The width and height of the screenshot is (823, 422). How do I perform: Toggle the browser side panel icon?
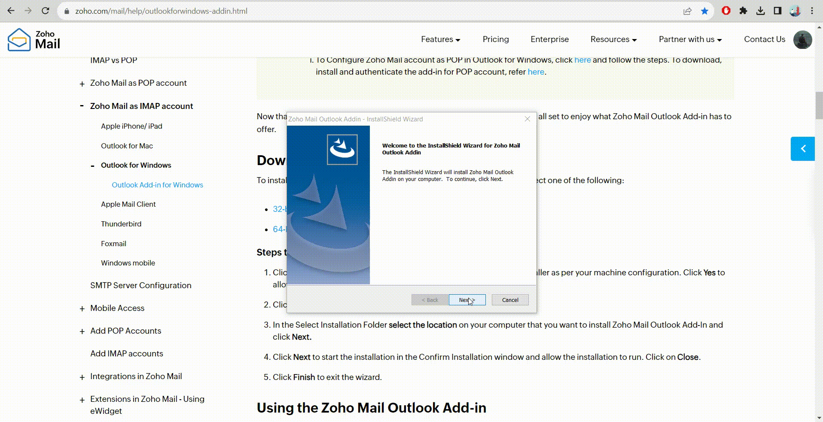(x=777, y=11)
